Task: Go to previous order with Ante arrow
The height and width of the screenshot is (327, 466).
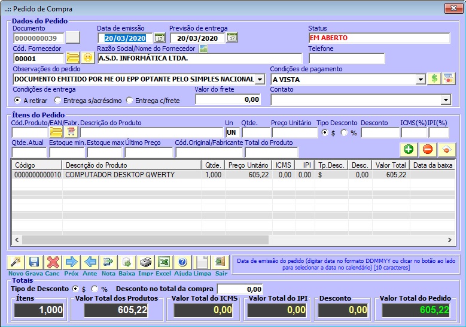Action: [x=90, y=262]
